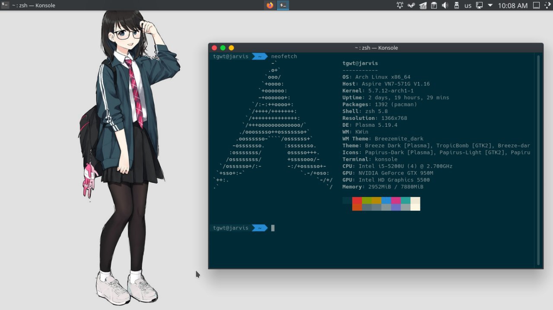Click the teal neofetch color block
Screen dimensions: 553x310
tap(406, 200)
